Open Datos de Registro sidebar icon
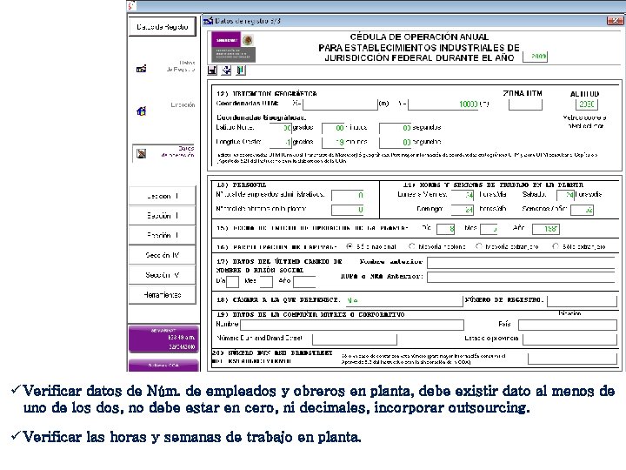The height and width of the screenshot is (470, 626). pos(142,69)
